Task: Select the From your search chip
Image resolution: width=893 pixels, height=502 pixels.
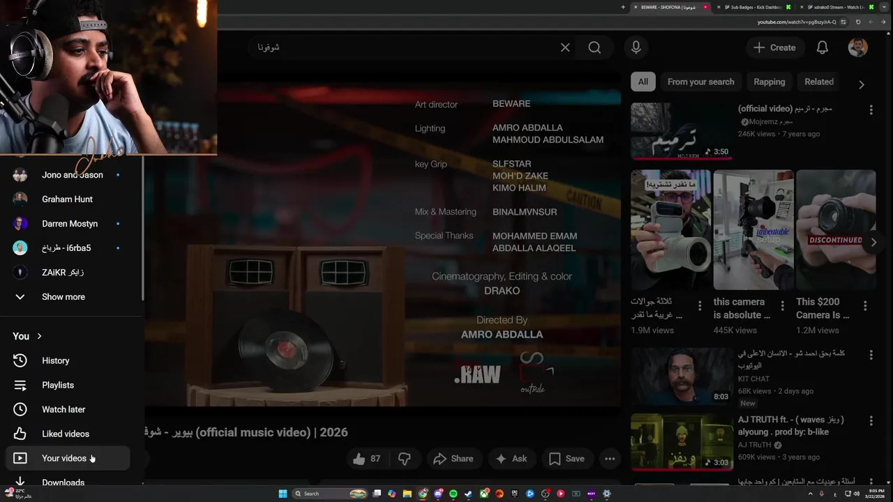Action: (x=700, y=82)
